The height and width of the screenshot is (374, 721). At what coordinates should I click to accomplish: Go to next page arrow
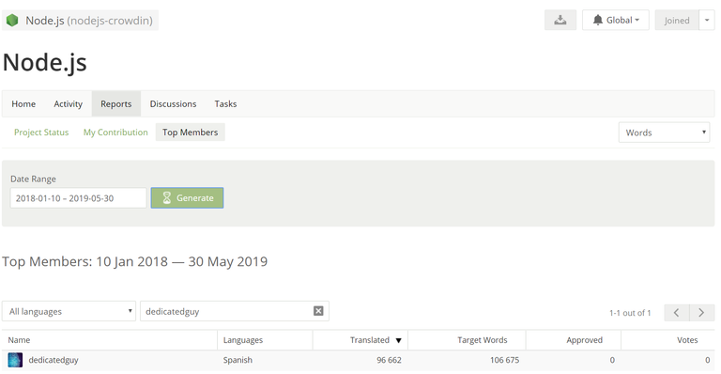coord(701,313)
